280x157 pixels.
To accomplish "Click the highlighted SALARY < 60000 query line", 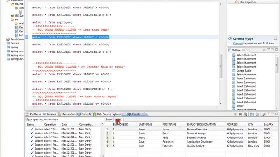I will pyautogui.click(x=71, y=37).
